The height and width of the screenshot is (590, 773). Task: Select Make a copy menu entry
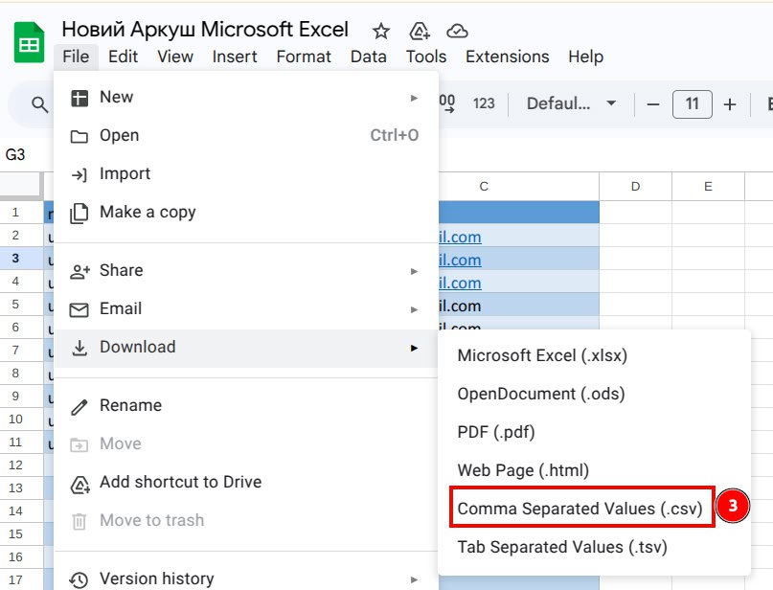point(245,213)
